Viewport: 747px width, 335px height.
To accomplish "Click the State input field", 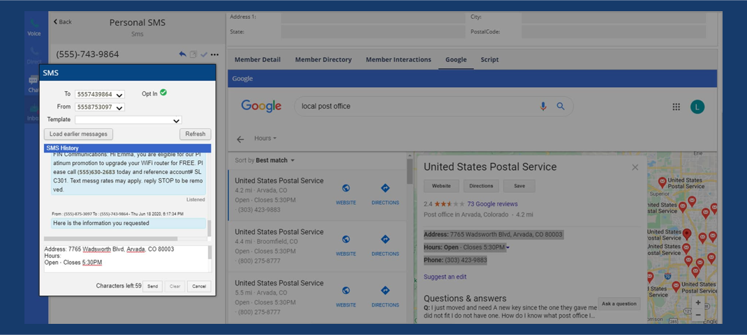I will tap(373, 32).
